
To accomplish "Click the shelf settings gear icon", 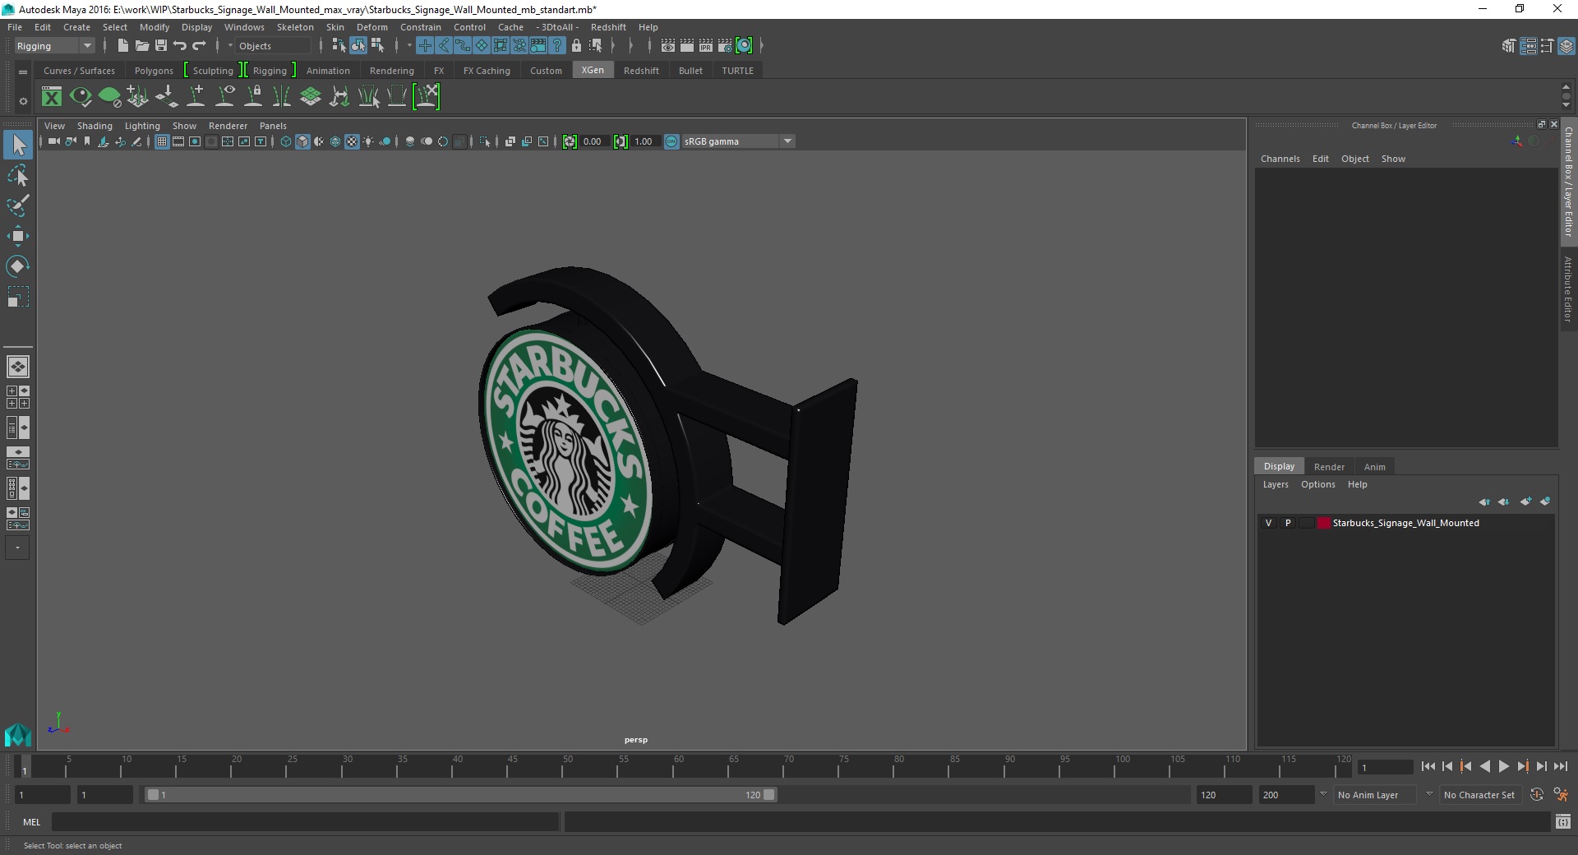I will pyautogui.click(x=23, y=101).
